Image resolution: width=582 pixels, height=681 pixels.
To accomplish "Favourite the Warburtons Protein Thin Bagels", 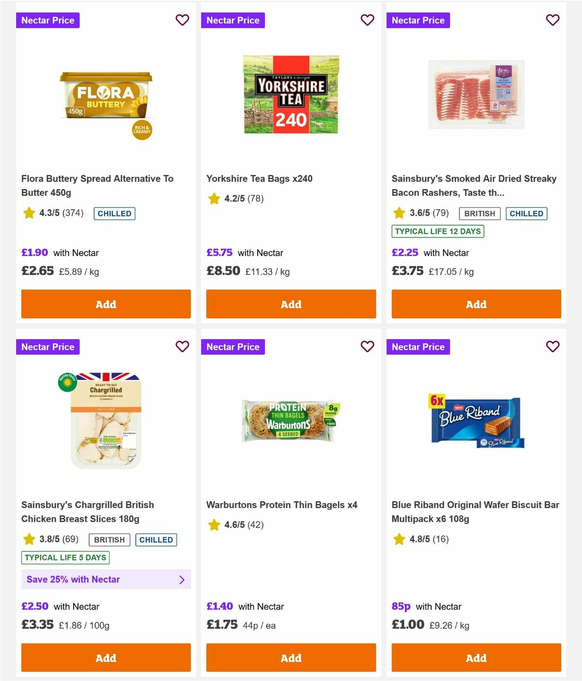I will click(367, 346).
